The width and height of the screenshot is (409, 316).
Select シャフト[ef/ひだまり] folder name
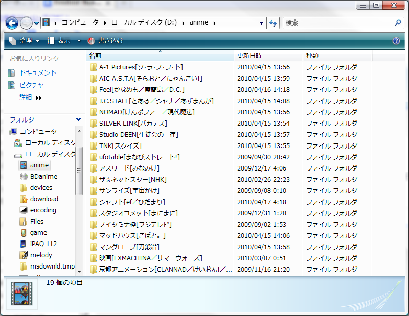(x=132, y=202)
